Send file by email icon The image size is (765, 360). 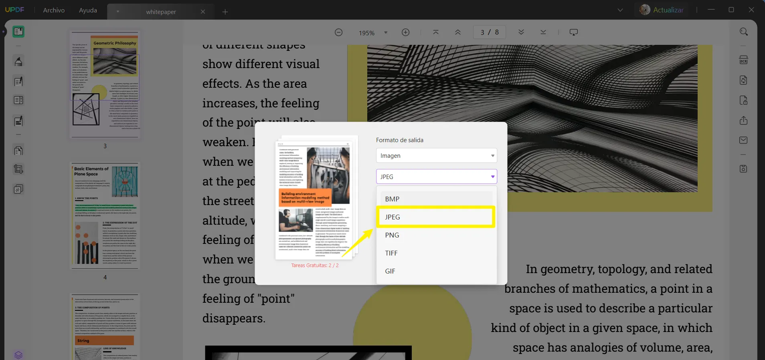744,140
